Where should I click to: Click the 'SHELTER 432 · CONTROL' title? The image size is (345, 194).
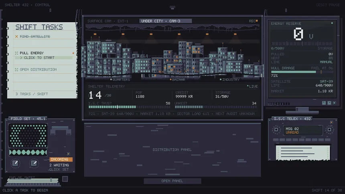[27, 5]
